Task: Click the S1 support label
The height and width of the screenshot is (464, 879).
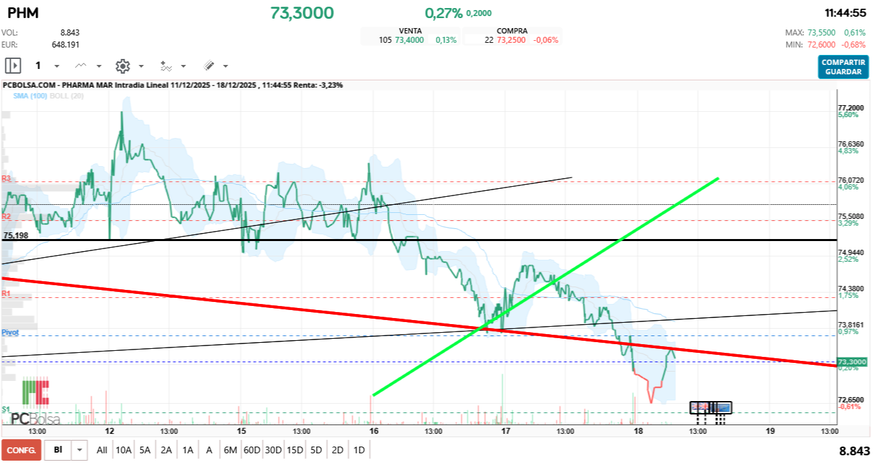Action: click(5, 408)
